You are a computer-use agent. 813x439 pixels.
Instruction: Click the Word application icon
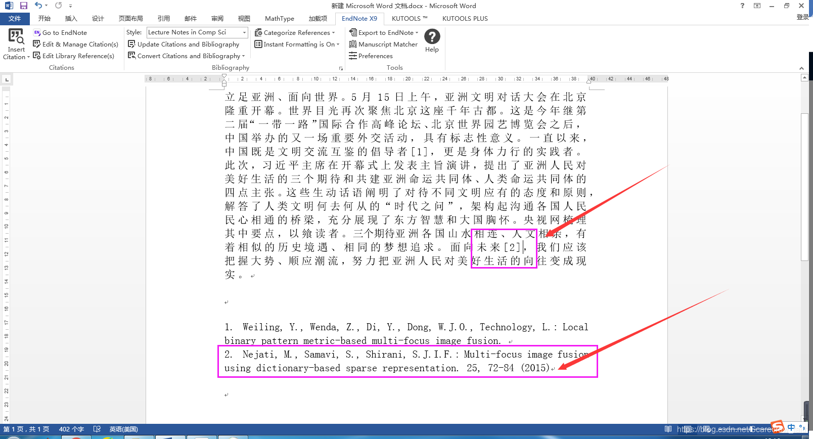point(9,6)
